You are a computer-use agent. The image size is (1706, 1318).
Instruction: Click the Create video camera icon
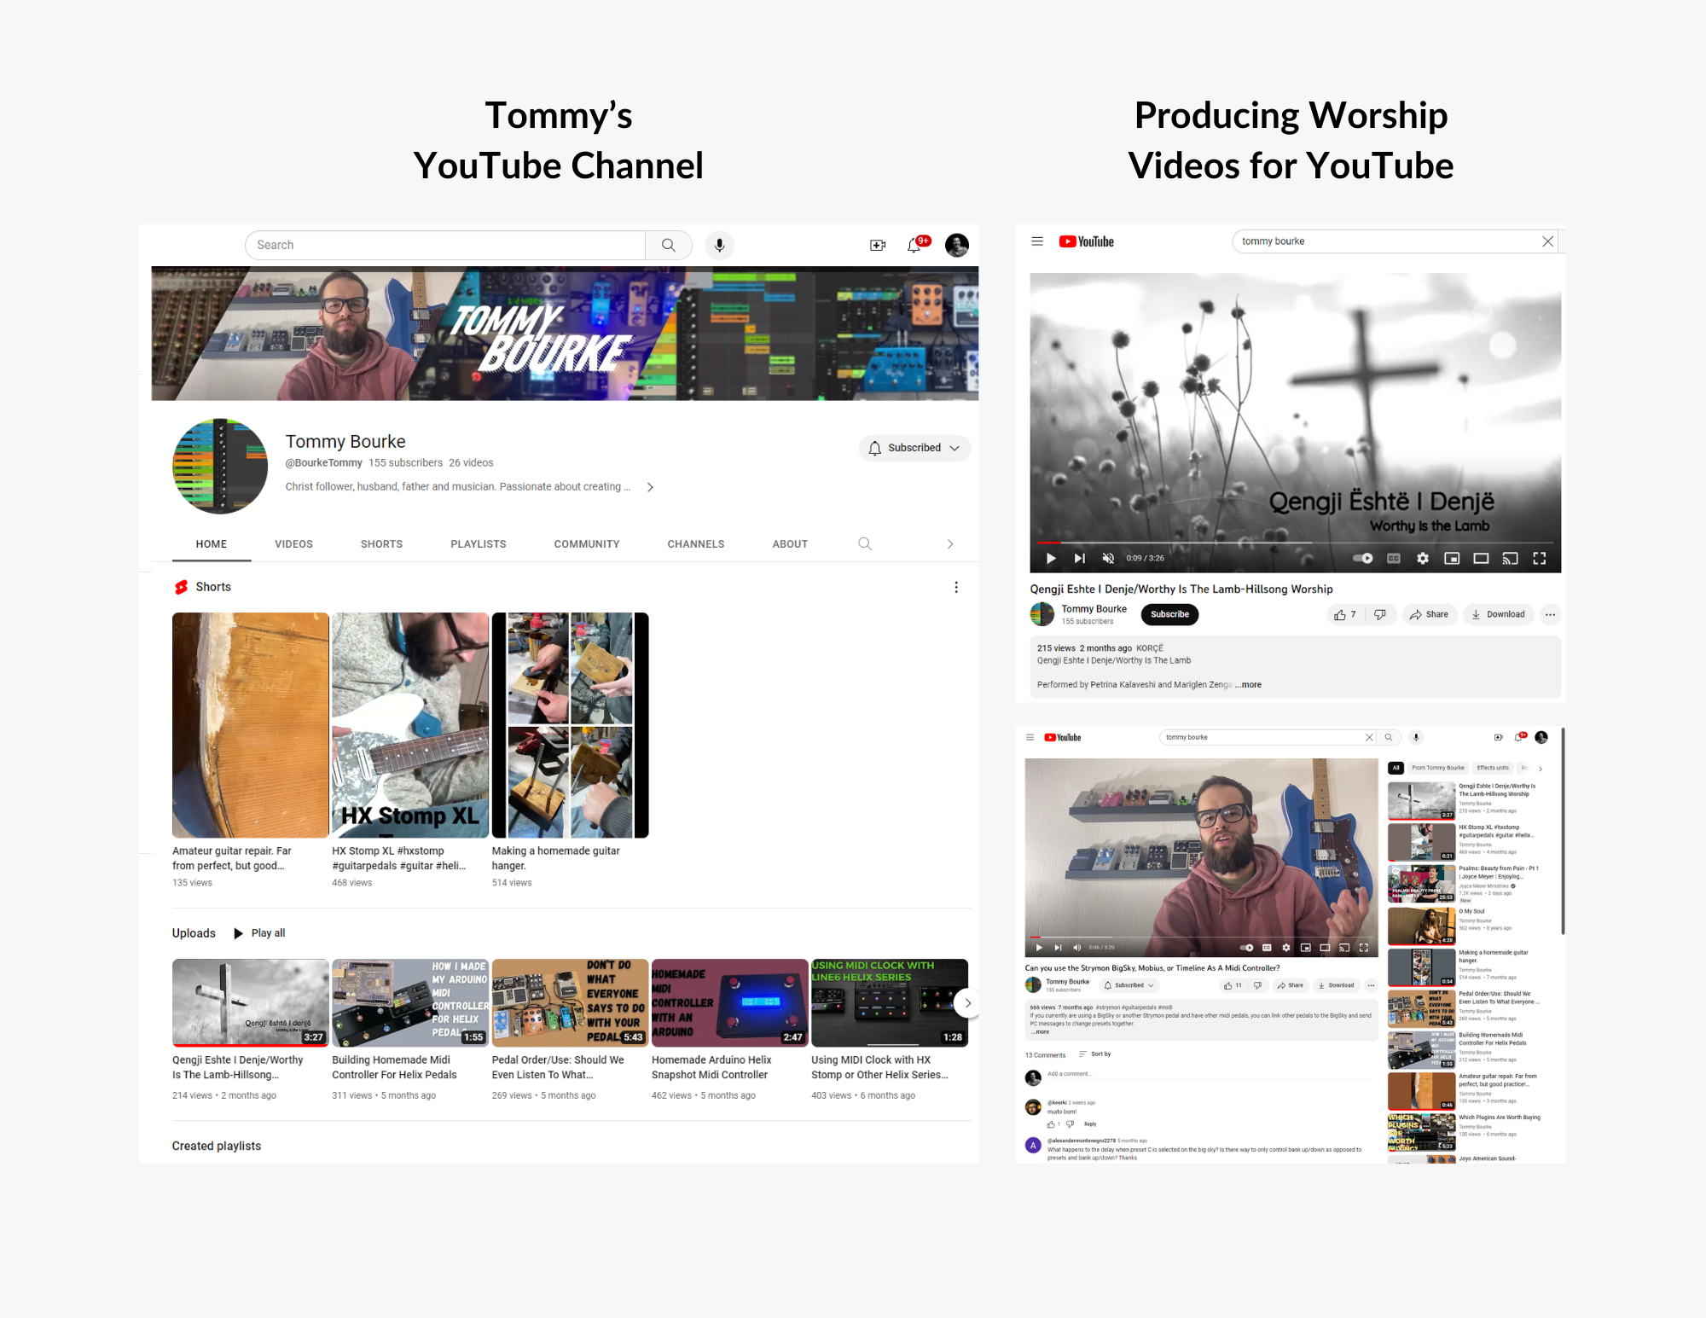877,246
